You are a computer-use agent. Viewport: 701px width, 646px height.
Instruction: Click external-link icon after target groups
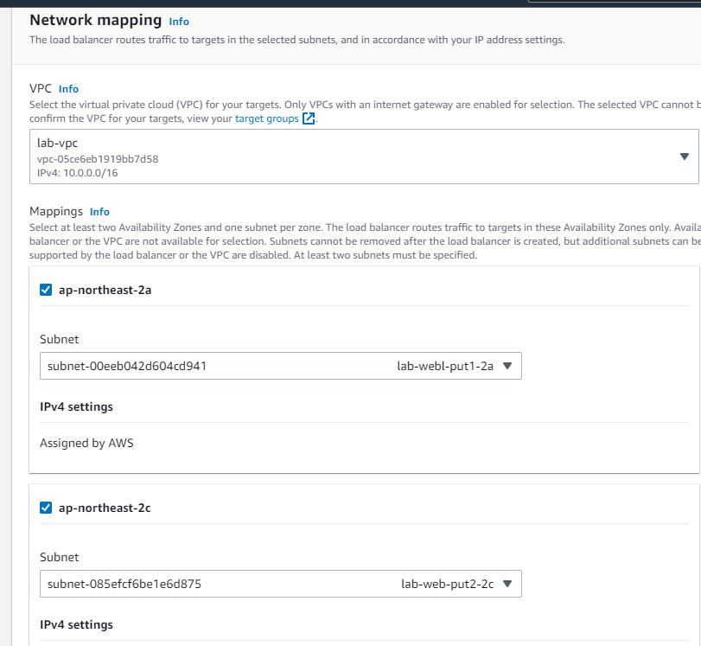pyautogui.click(x=309, y=118)
